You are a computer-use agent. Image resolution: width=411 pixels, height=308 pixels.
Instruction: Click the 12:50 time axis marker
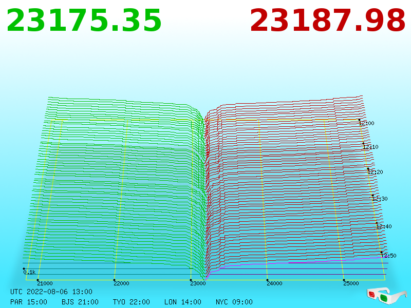tap(388, 256)
